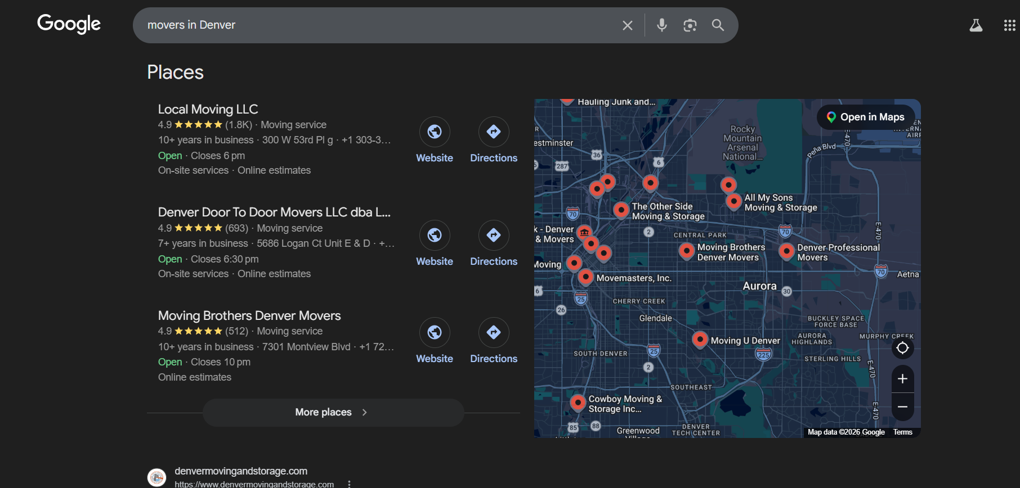The height and width of the screenshot is (488, 1020).
Task: Click the Glendale label on the map
Action: tap(655, 318)
